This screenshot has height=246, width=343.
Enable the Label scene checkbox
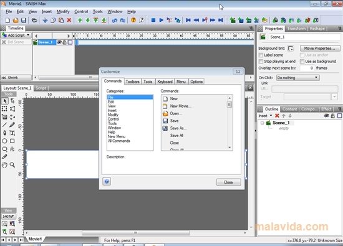pos(261,55)
